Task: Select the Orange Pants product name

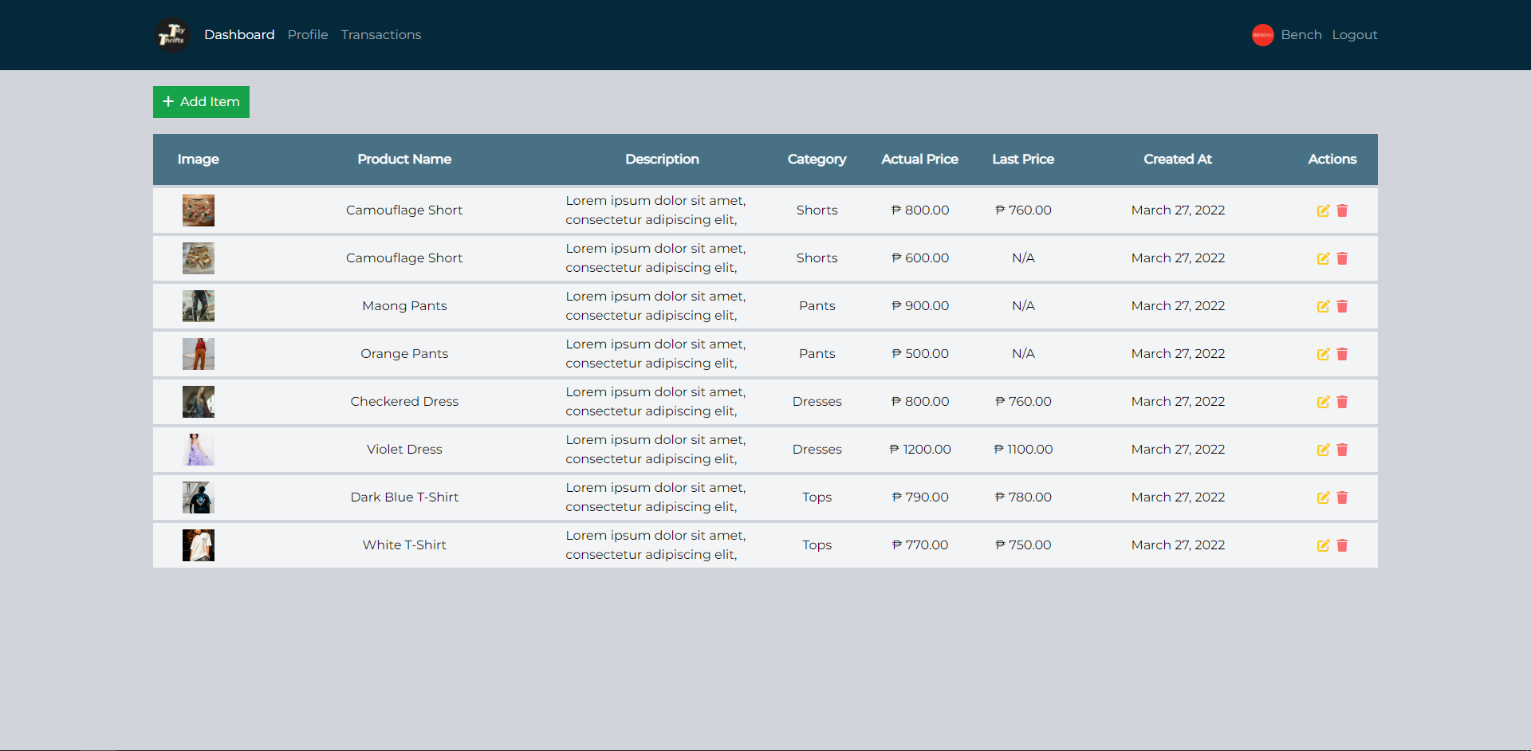Action: tap(404, 354)
